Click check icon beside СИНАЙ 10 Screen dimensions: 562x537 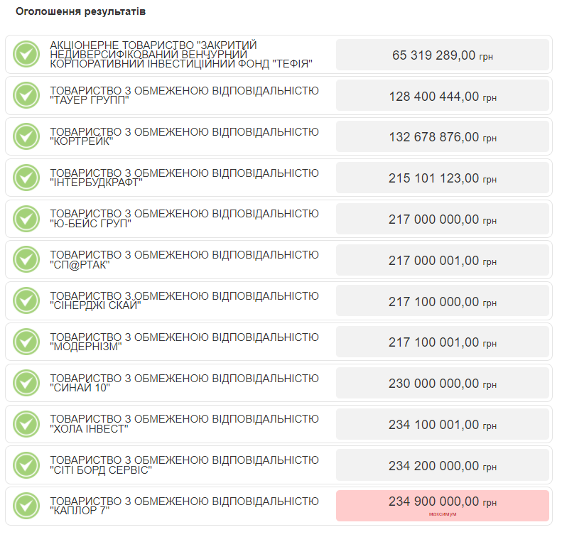(26, 383)
